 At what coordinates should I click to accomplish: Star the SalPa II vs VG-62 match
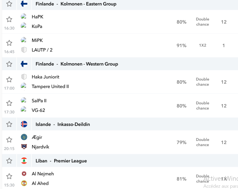coord(9,103)
